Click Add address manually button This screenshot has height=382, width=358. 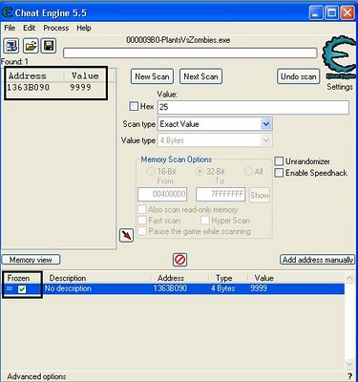coord(318,260)
